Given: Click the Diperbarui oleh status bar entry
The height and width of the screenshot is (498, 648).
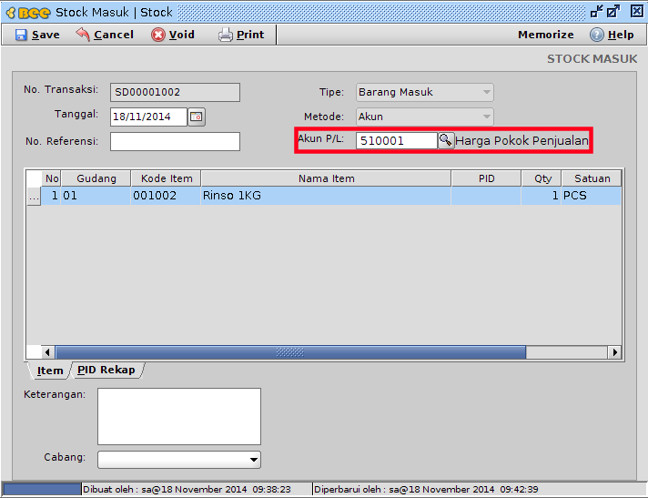Looking at the screenshot, I should coord(426,489).
